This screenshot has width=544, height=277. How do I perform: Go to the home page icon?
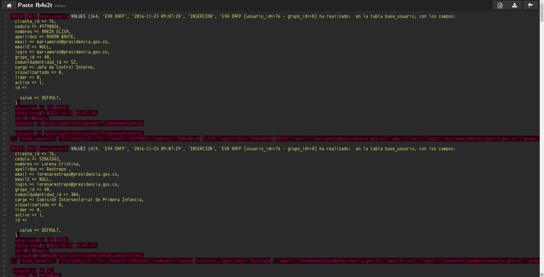click(9, 5)
